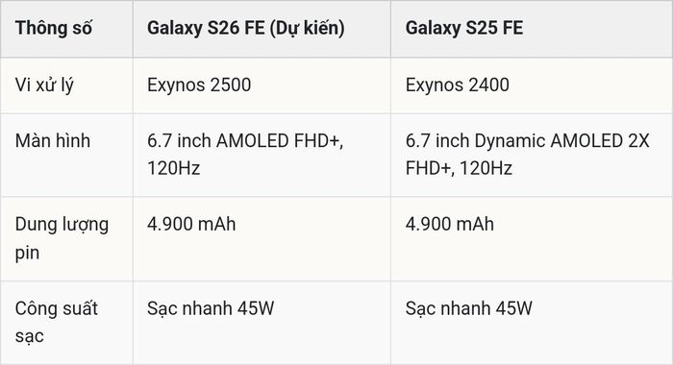Click the 'FHD+, 120Hz' text under S25 FE
This screenshot has width=673, height=365.
(459, 168)
